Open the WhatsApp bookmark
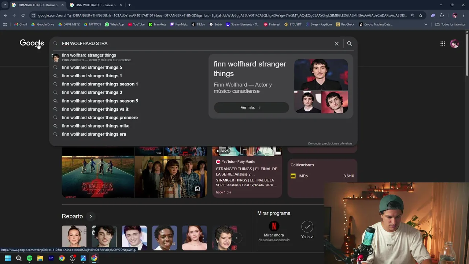469x264 pixels. [x=114, y=25]
